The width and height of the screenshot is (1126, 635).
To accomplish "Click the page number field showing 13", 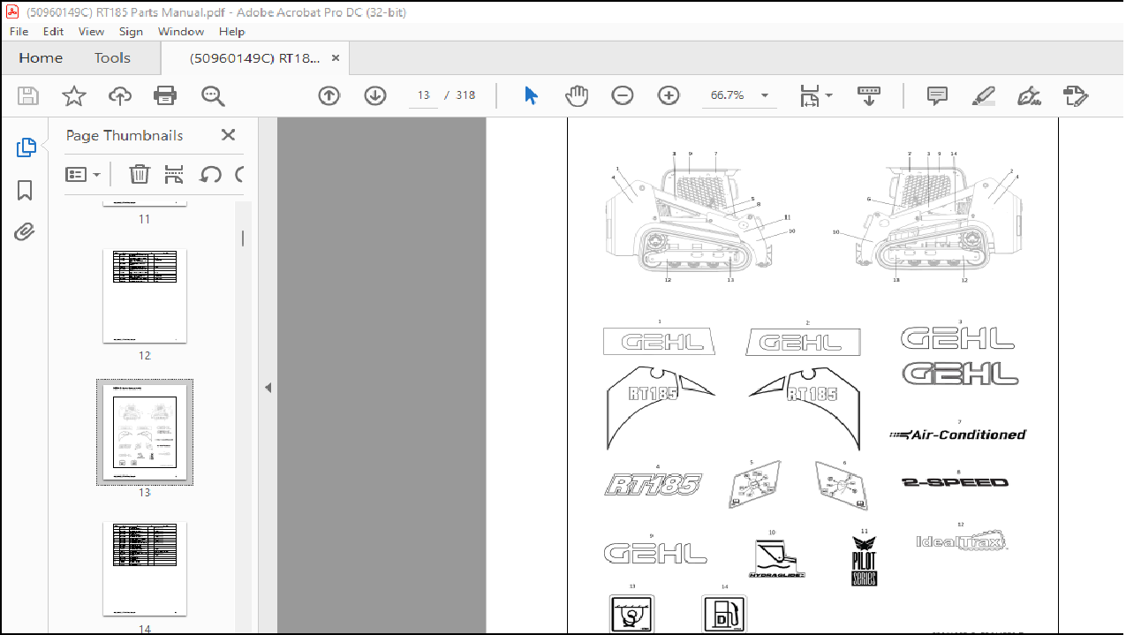I will (x=424, y=95).
